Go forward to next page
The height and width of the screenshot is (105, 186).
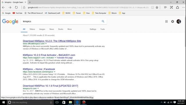point(10,8)
